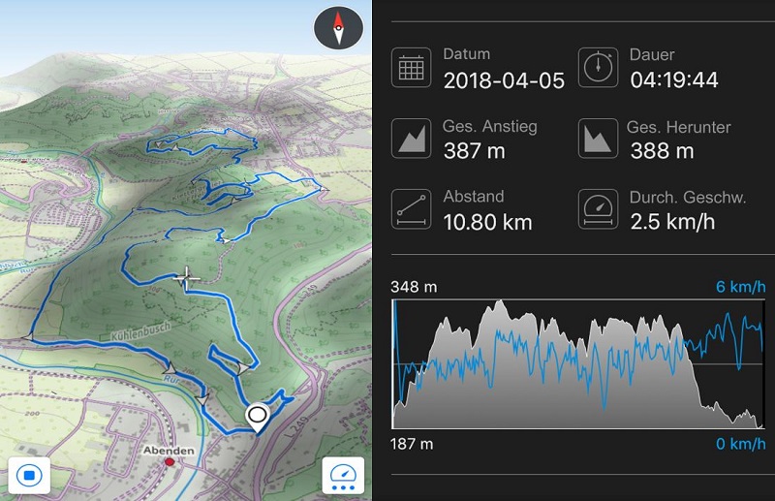This screenshot has height=501, width=775.
Task: Tap the 2.5 km/h average speed value
Action: click(x=672, y=222)
